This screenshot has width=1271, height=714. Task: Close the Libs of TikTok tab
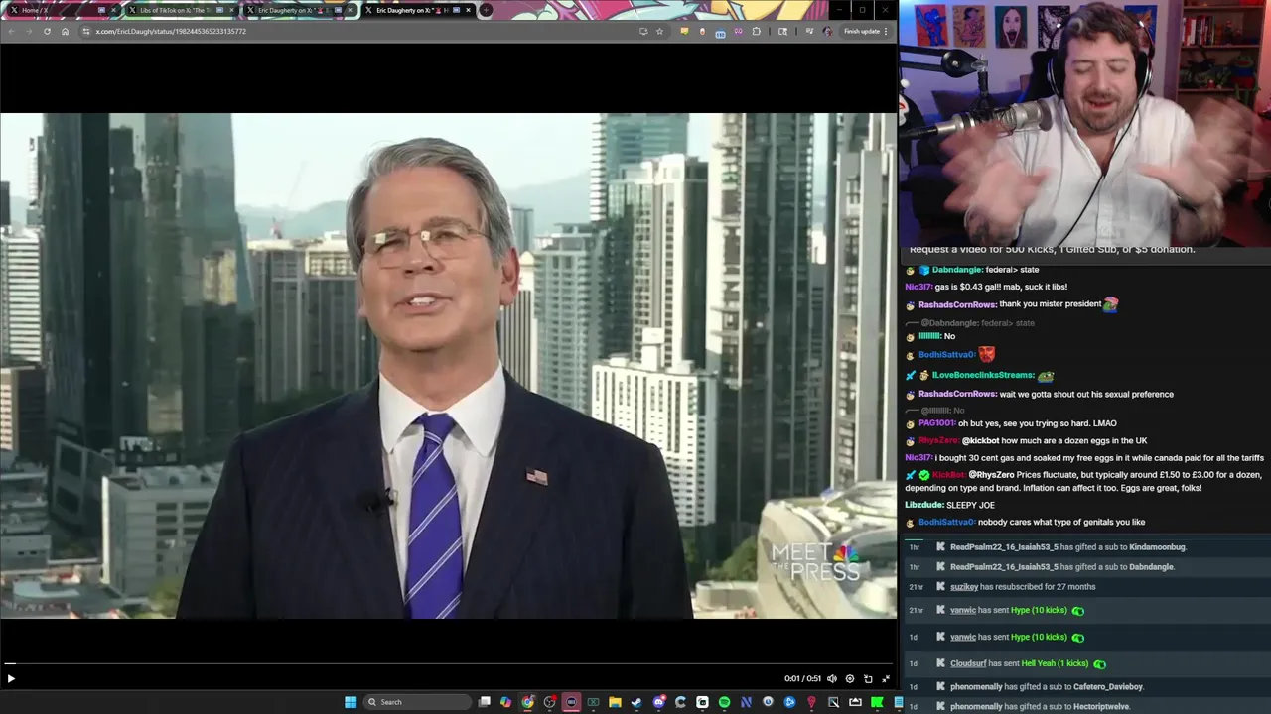tap(232, 10)
